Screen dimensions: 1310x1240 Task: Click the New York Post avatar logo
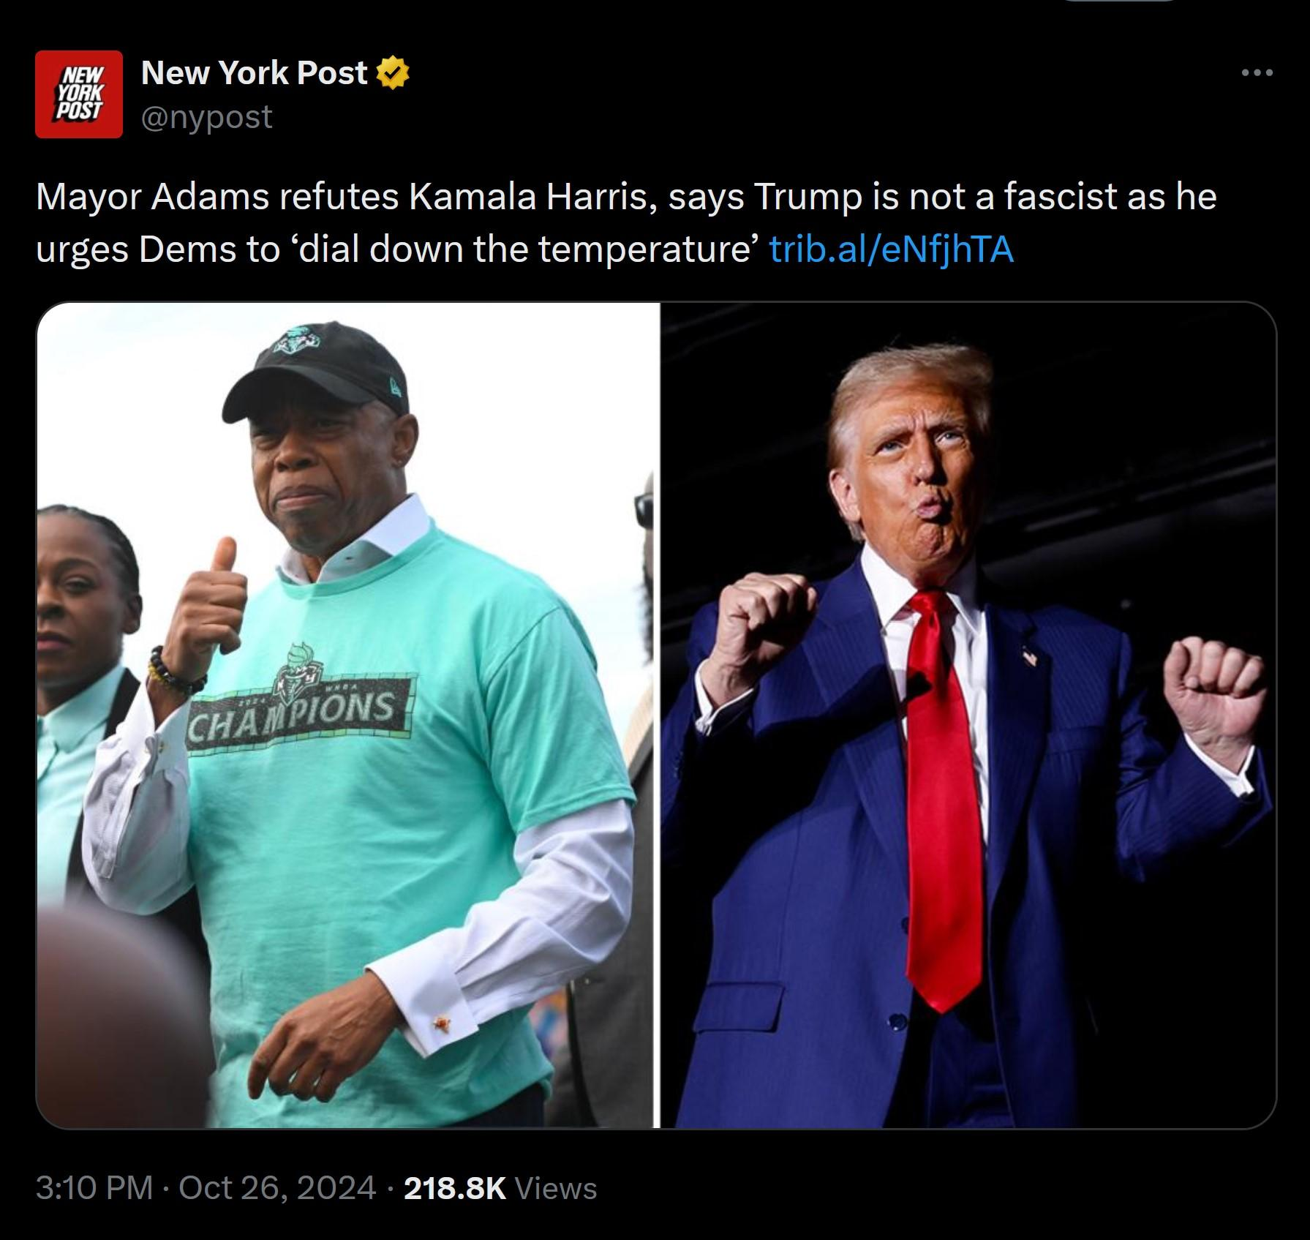point(79,94)
